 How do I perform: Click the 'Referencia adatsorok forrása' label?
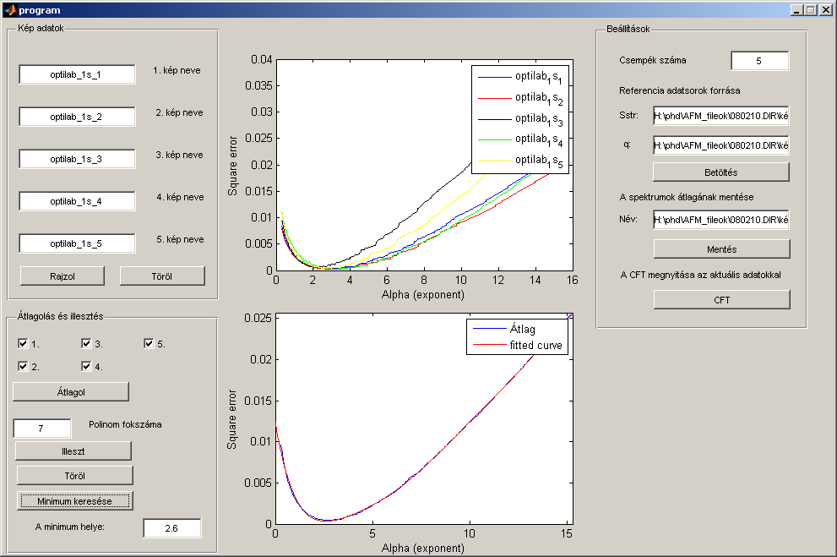point(680,90)
